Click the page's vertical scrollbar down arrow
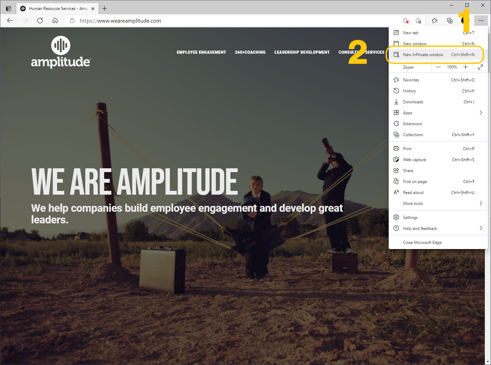The width and height of the screenshot is (491, 365). [x=488, y=361]
